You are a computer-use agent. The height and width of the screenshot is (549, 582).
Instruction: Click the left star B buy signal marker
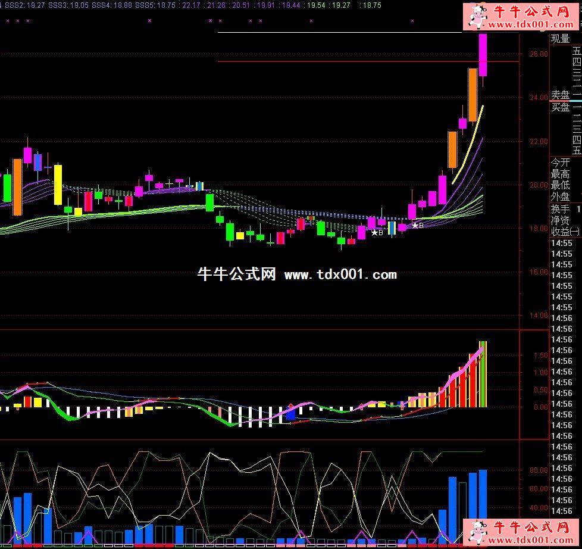[377, 233]
